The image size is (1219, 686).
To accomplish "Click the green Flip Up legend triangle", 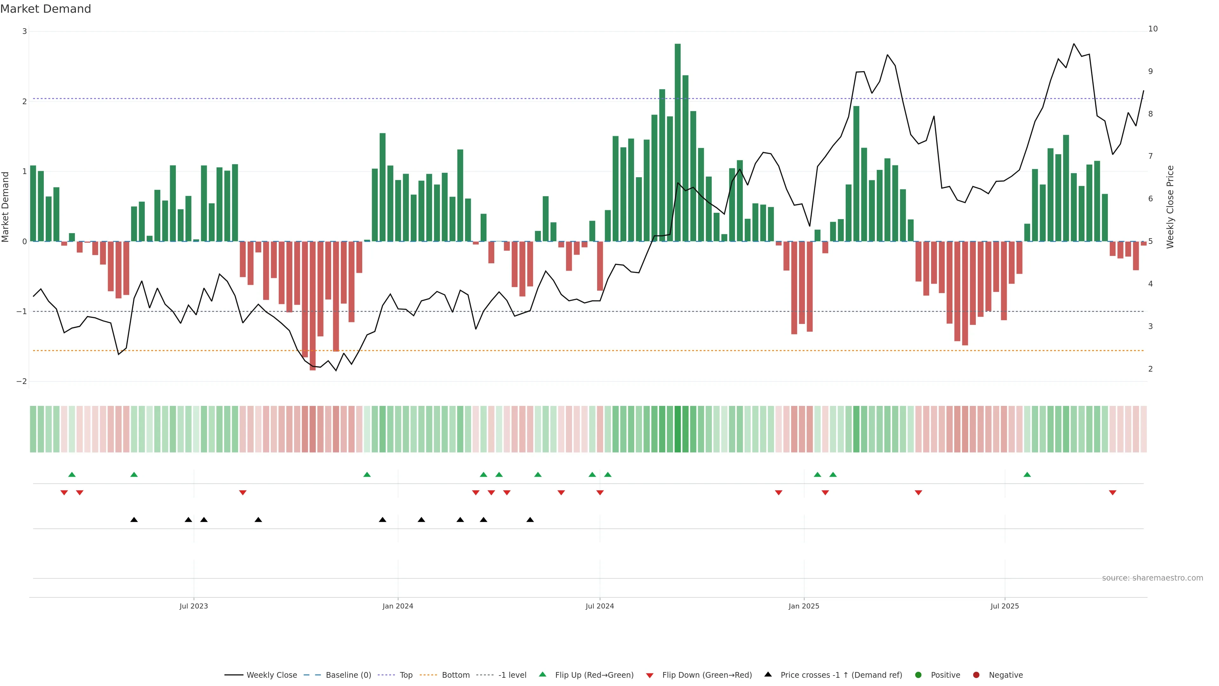I will (542, 674).
